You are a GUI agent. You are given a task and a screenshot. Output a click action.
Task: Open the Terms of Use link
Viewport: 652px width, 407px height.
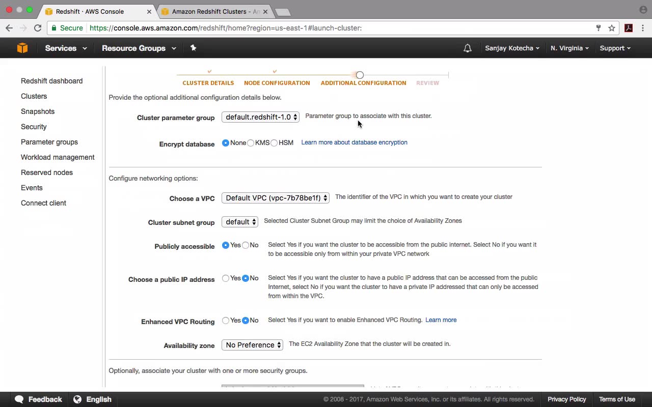[x=617, y=399]
